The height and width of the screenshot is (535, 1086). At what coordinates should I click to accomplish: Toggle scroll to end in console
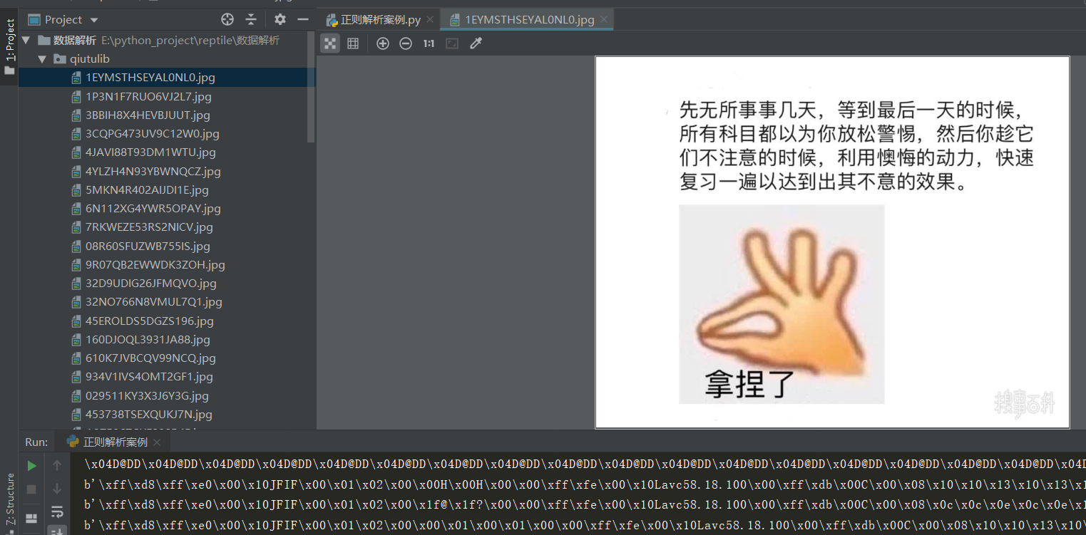point(57,531)
